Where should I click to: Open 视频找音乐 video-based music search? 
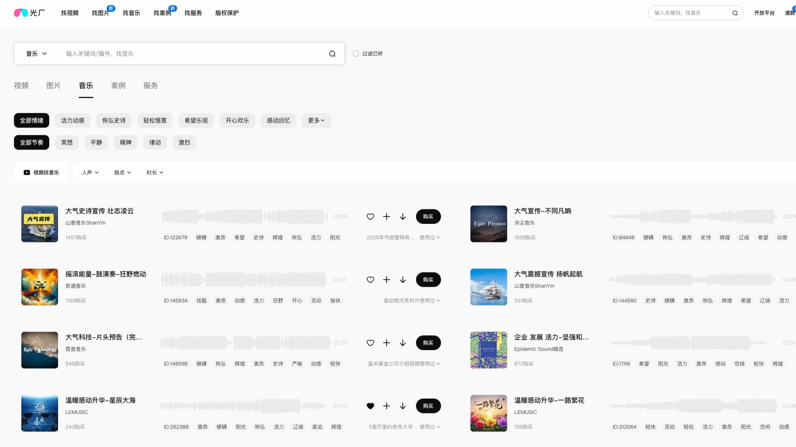tap(41, 173)
